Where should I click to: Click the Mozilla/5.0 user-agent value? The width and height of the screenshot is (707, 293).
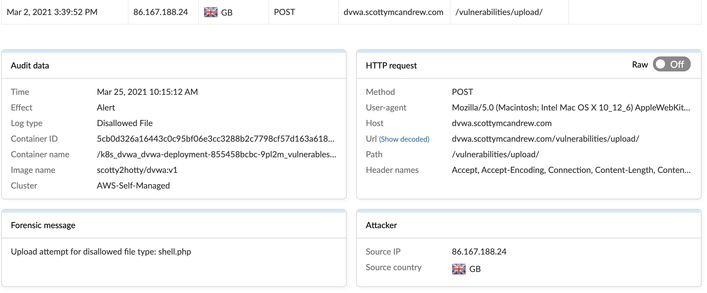click(x=571, y=107)
